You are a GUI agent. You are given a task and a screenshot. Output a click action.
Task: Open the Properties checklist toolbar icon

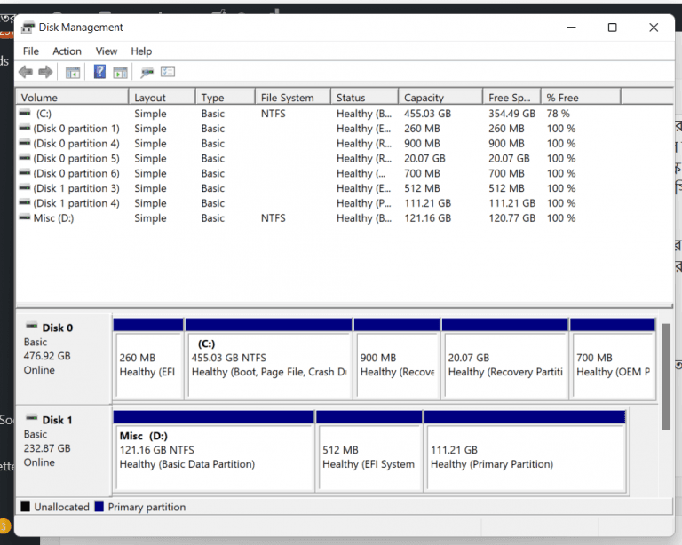click(x=168, y=72)
